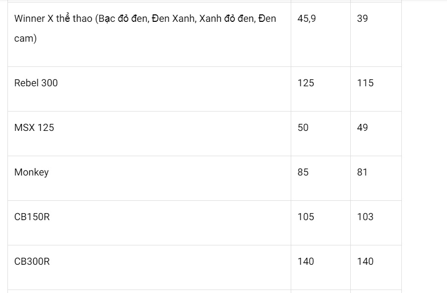This screenshot has height=293, width=447.
Task: Click the 49 value for MSX 125
Action: (363, 128)
